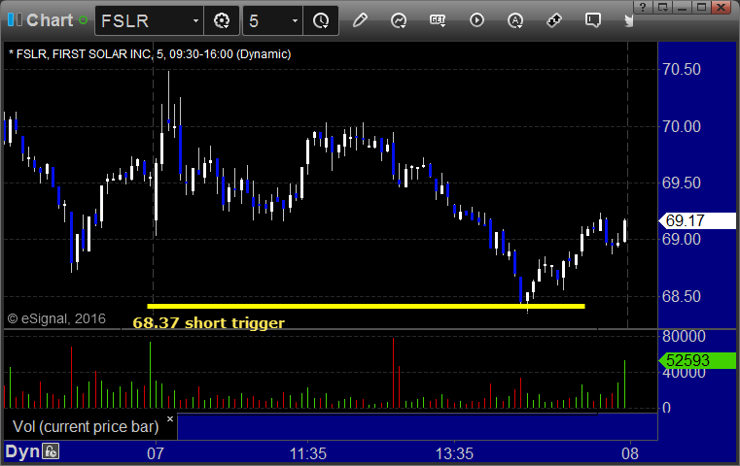The image size is (740, 466).
Task: Open the alerts circled-A icon
Action: click(x=515, y=20)
